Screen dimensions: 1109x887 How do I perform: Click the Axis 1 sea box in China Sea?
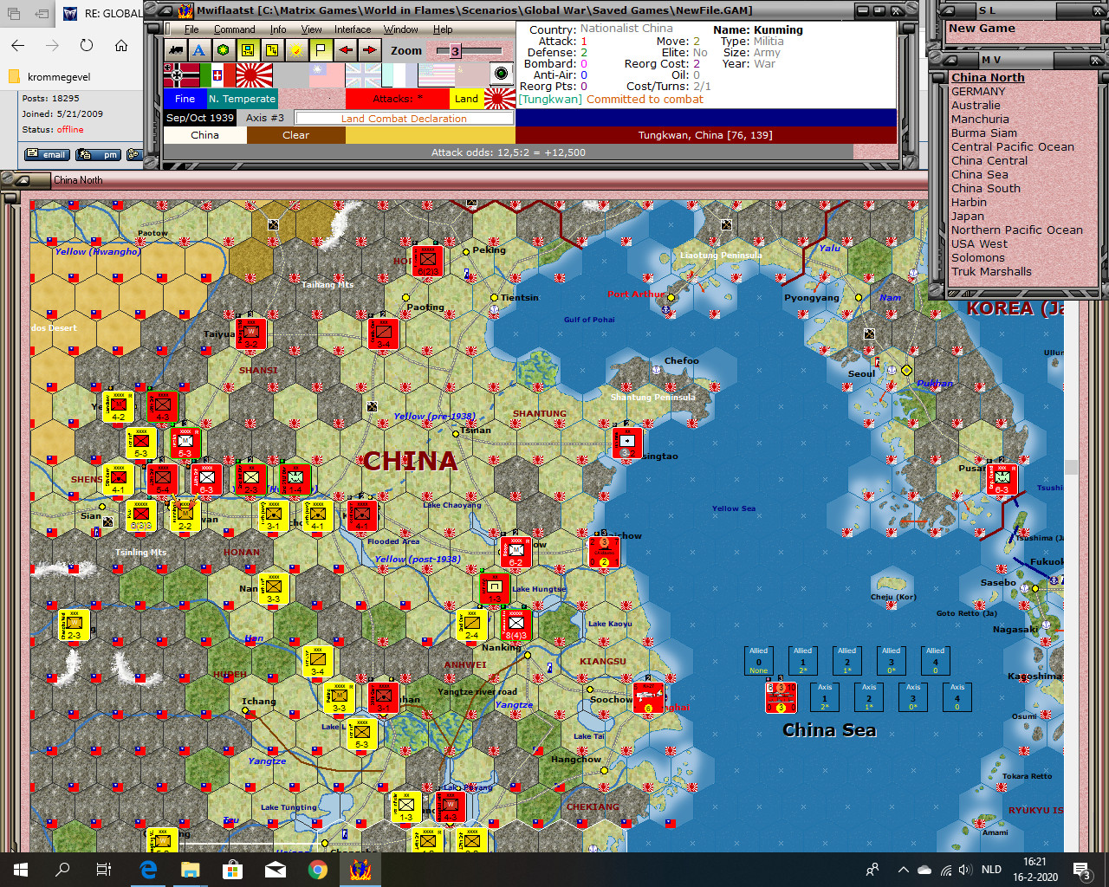click(x=825, y=697)
